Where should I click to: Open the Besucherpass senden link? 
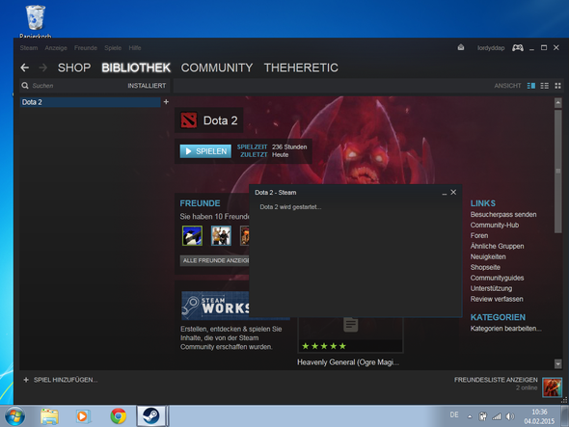pyautogui.click(x=503, y=214)
